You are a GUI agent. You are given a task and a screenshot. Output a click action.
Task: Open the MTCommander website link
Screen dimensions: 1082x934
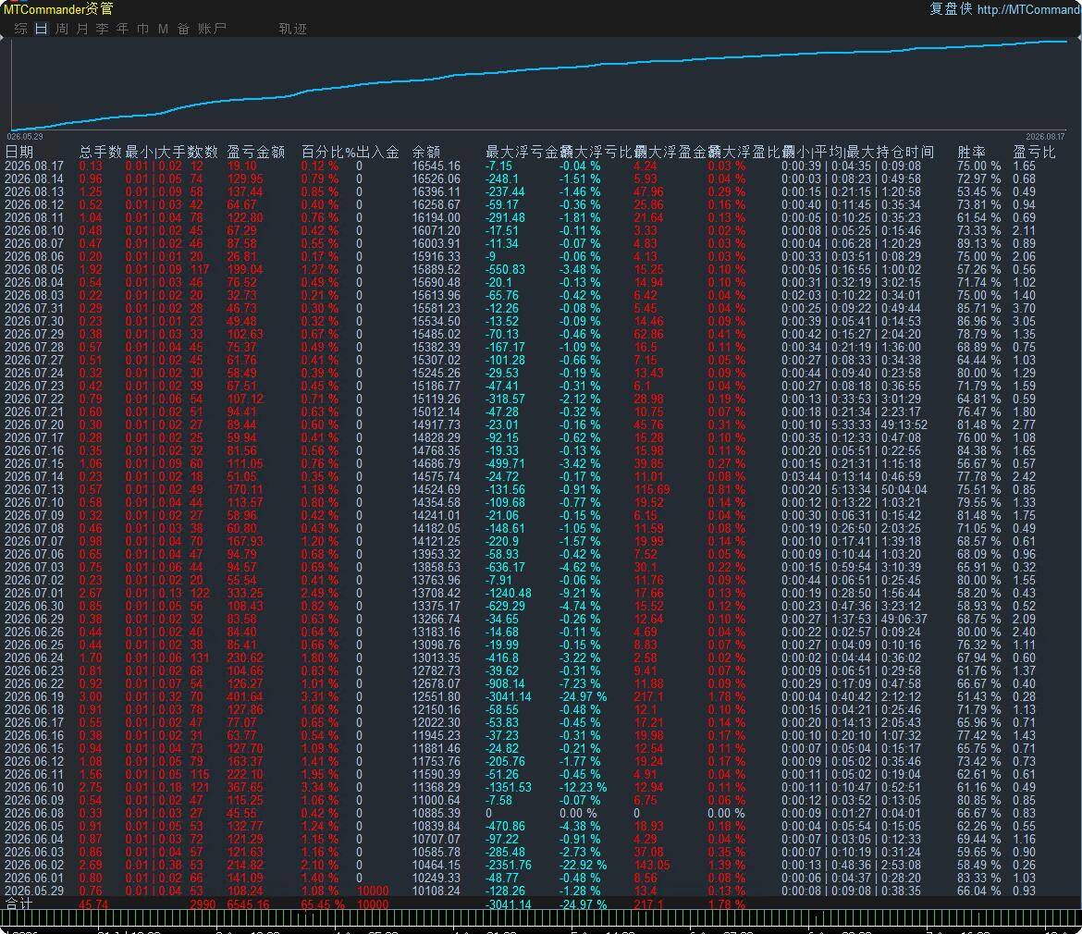click(x=1029, y=9)
